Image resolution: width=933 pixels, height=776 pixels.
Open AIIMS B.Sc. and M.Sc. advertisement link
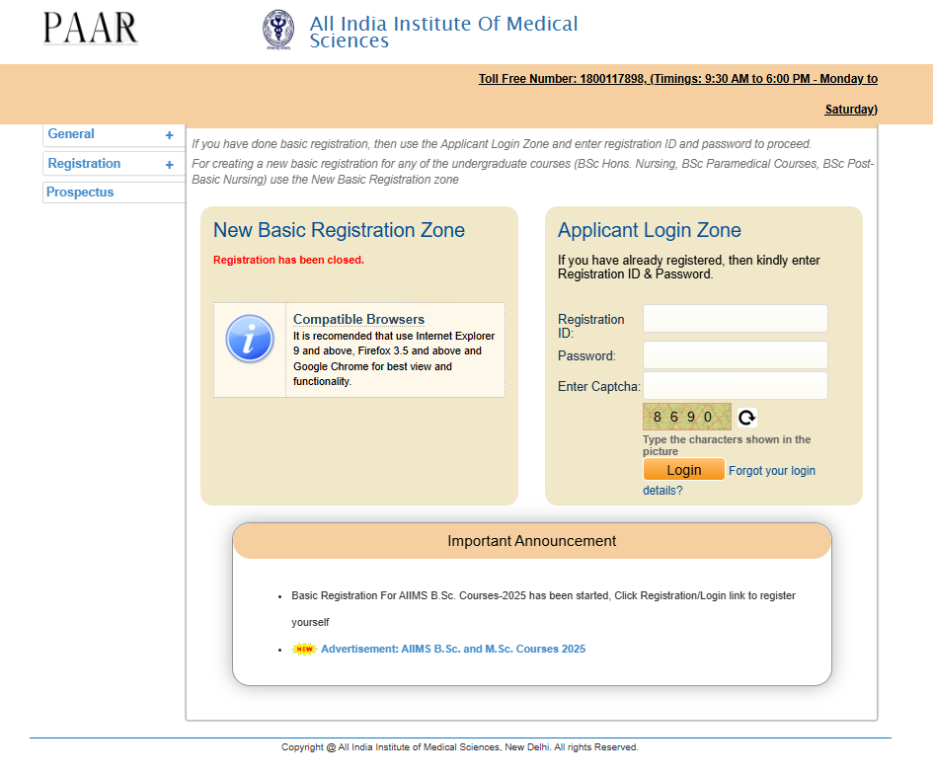453,650
